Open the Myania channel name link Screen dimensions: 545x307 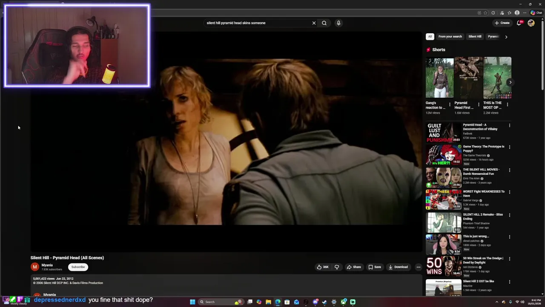point(47,265)
